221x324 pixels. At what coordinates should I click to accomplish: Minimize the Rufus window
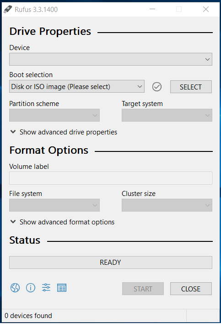pos(152,9)
